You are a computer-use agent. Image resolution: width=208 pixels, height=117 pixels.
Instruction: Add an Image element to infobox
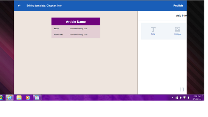click(x=177, y=31)
